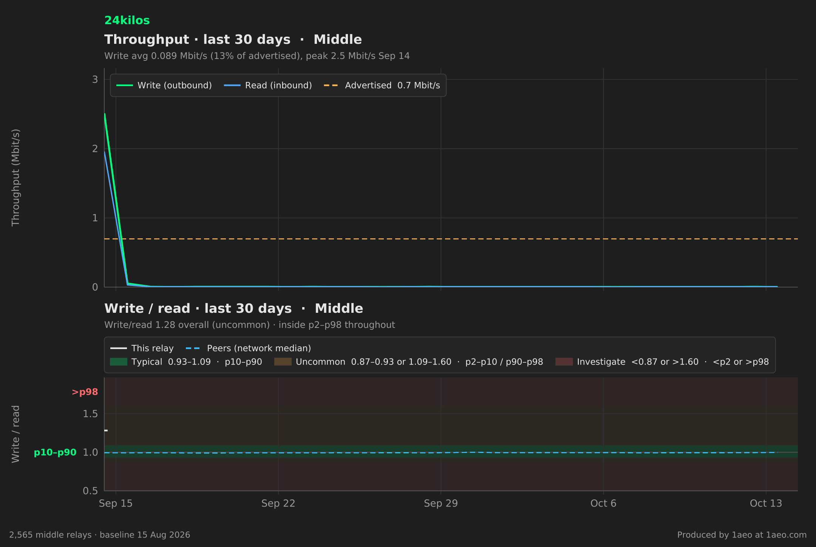This screenshot has height=547, width=816.
Task: Click the Write / read last 30 days title
Action: tap(233, 309)
